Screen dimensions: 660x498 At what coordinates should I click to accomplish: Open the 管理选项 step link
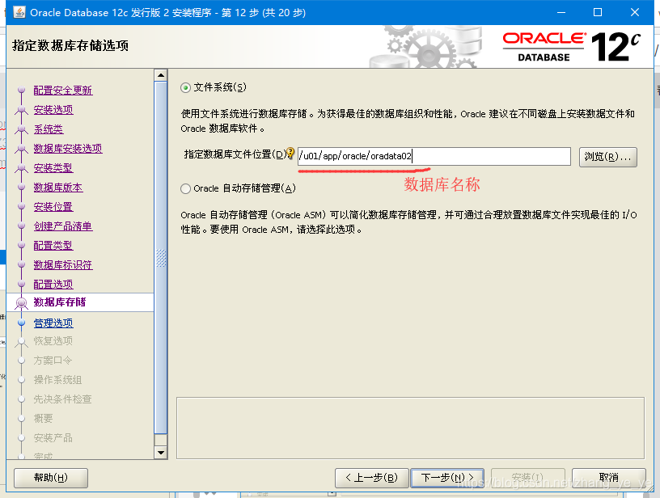point(53,323)
